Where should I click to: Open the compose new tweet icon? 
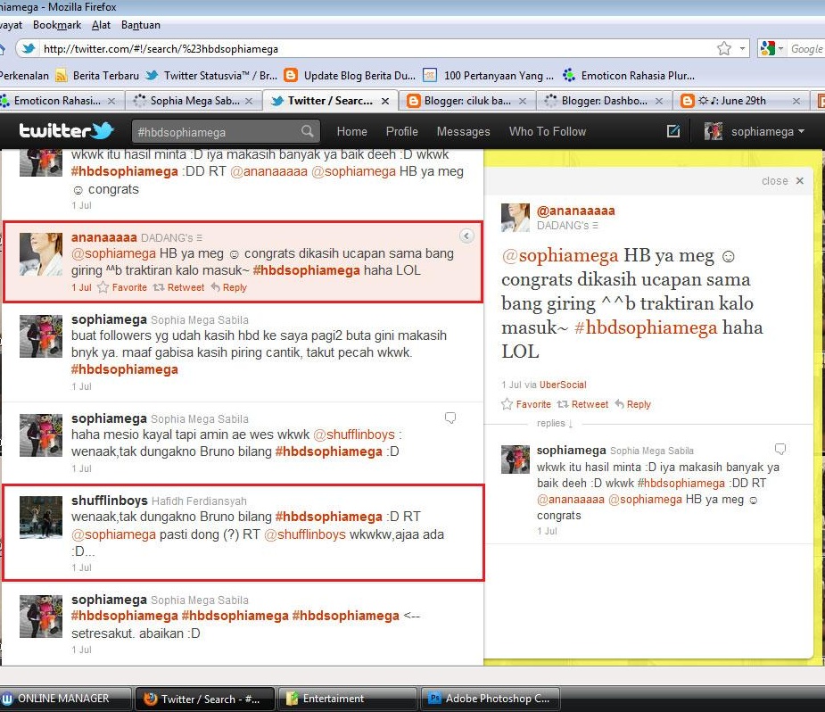[x=673, y=131]
